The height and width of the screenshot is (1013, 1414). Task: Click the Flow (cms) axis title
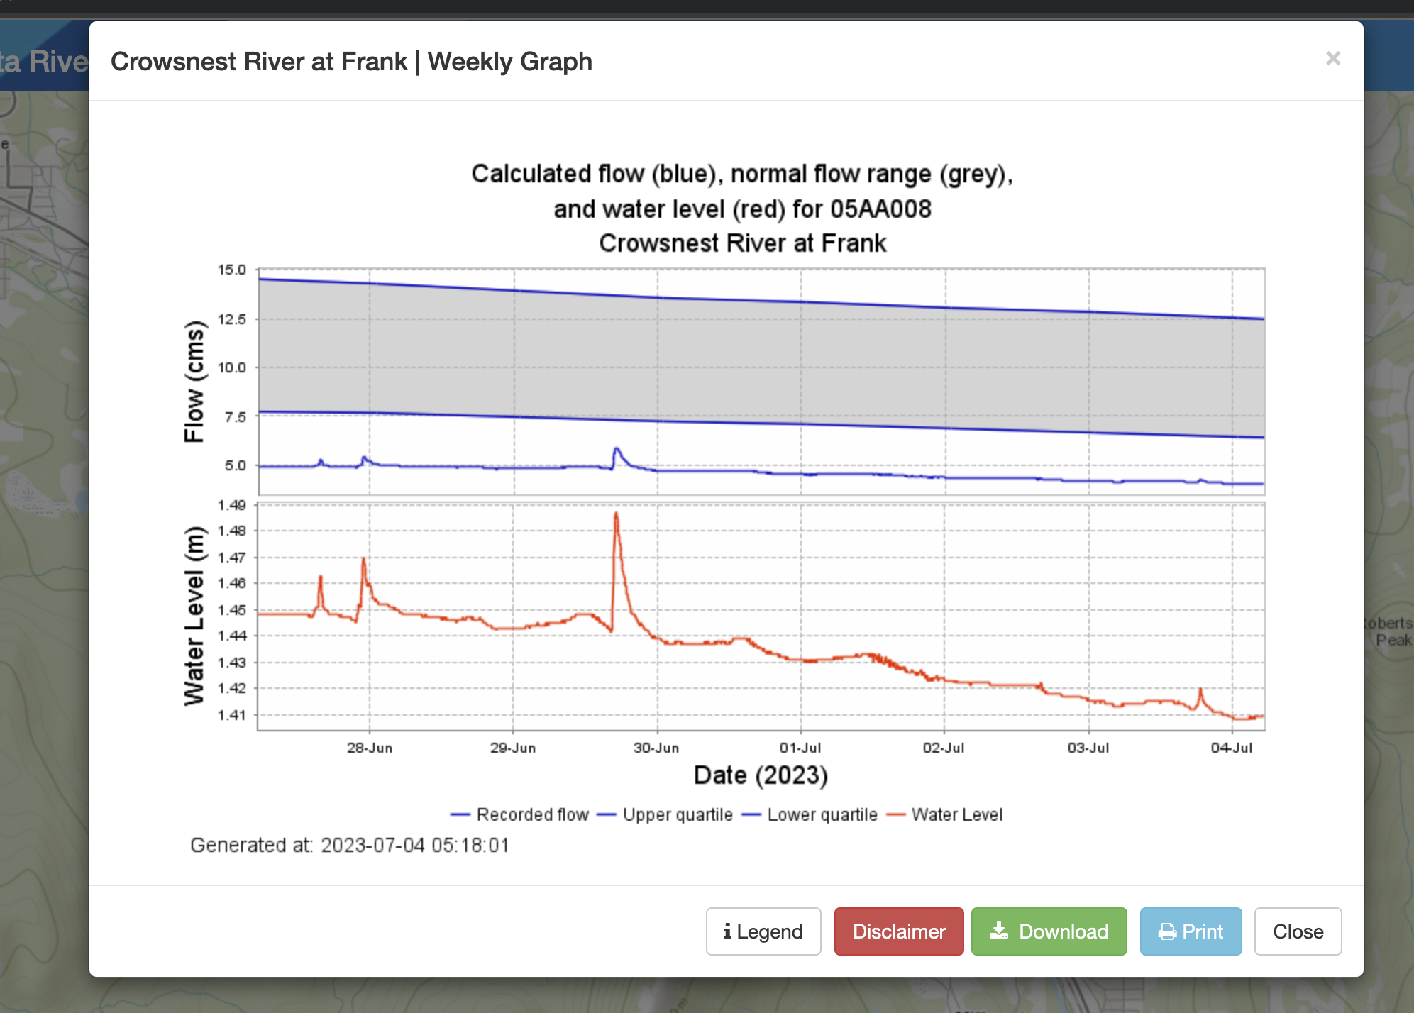click(x=194, y=381)
